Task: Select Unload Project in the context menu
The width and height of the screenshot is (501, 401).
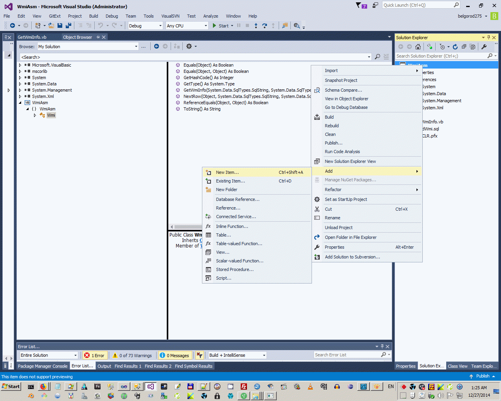Action: pos(367,228)
